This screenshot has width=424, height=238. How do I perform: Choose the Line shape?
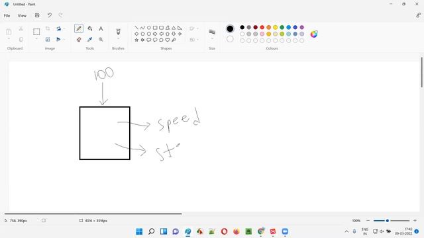click(x=136, y=28)
